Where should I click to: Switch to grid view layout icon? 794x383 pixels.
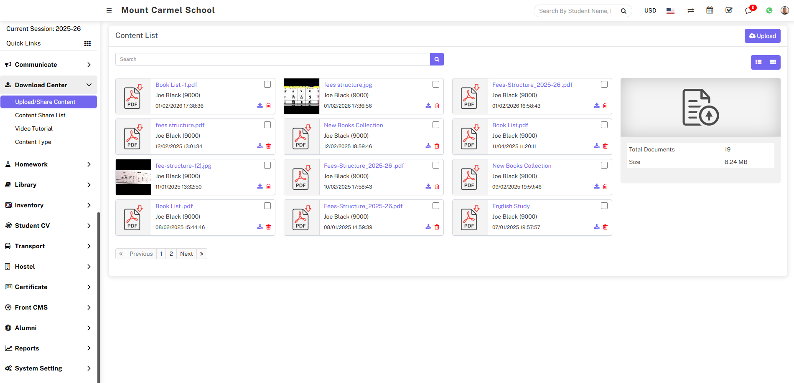pyautogui.click(x=773, y=62)
